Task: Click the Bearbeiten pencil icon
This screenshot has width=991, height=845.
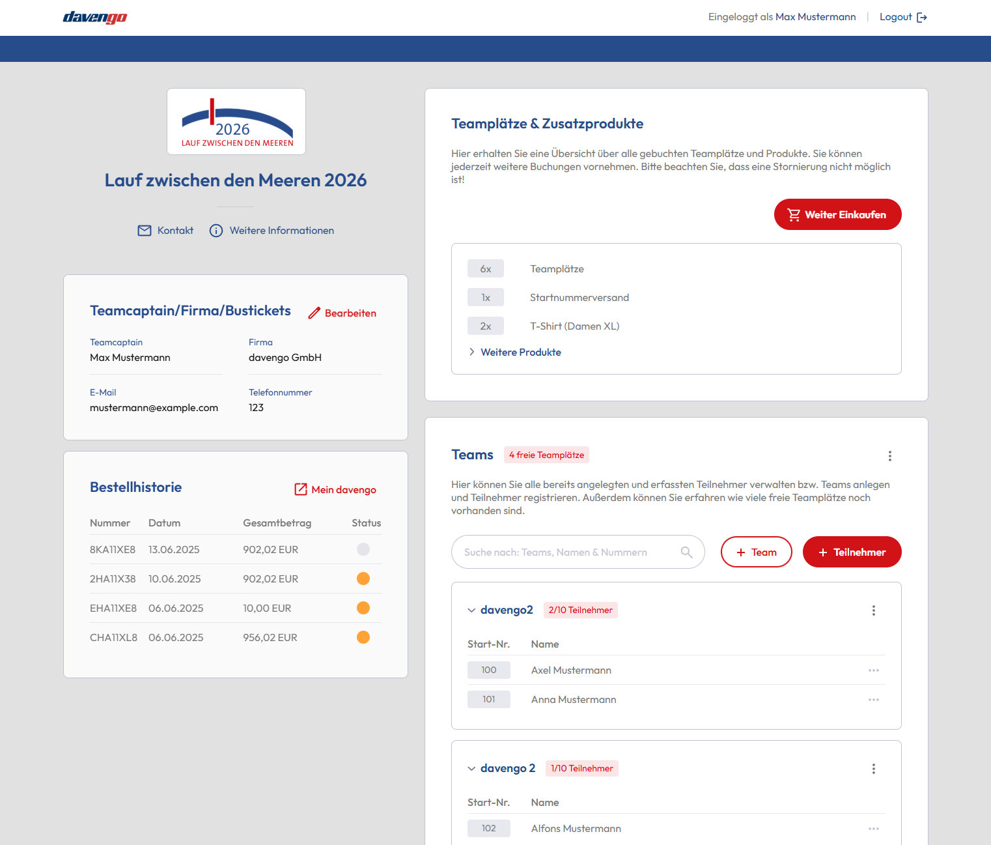Action: click(314, 313)
